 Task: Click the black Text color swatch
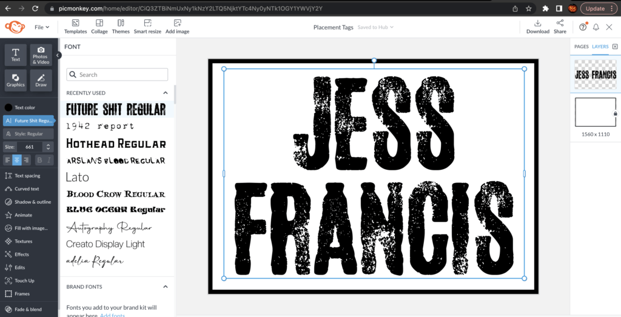click(8, 107)
